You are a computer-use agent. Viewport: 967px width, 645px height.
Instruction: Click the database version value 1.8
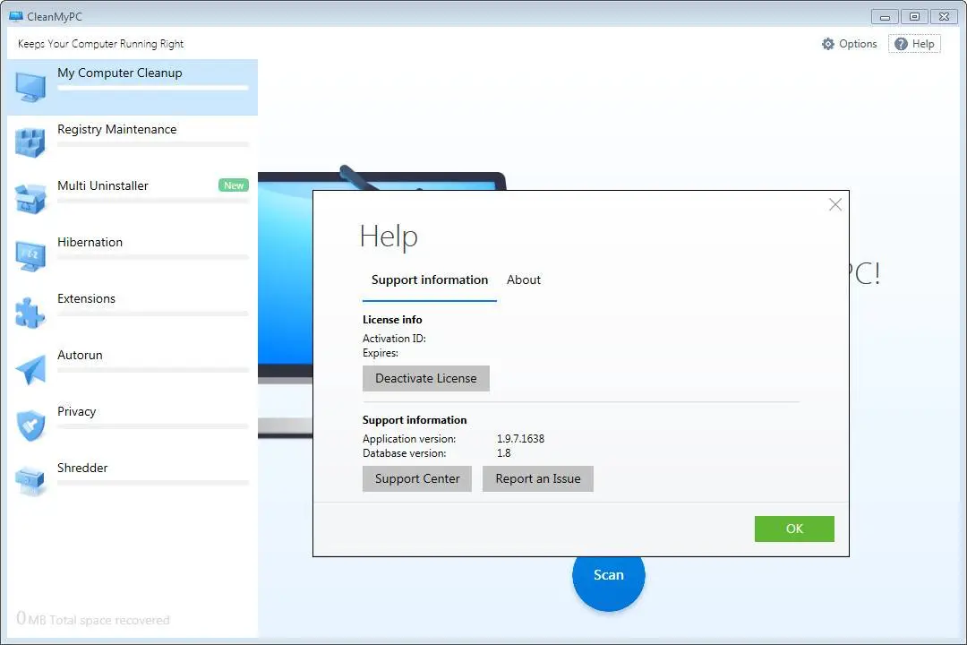pyautogui.click(x=504, y=453)
